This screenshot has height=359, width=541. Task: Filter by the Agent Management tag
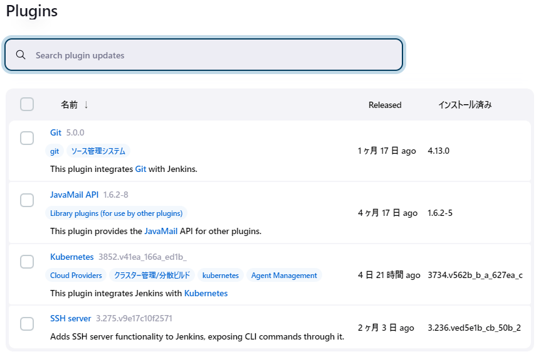284,276
